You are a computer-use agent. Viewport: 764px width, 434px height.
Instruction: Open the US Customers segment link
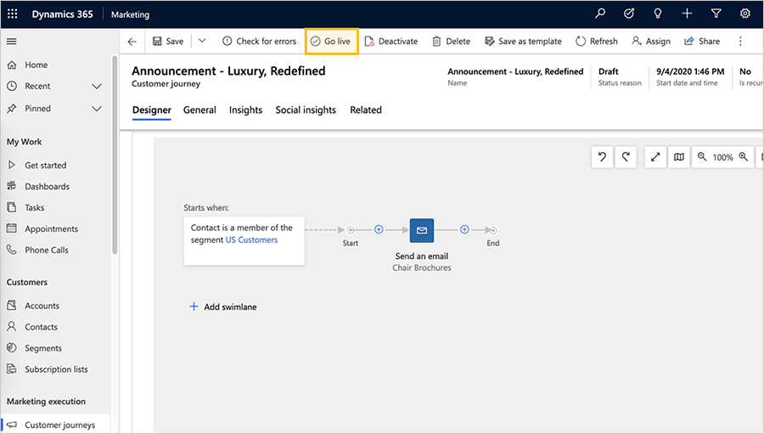tap(251, 240)
